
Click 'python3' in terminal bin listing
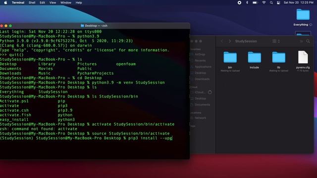[x=66, y=120]
